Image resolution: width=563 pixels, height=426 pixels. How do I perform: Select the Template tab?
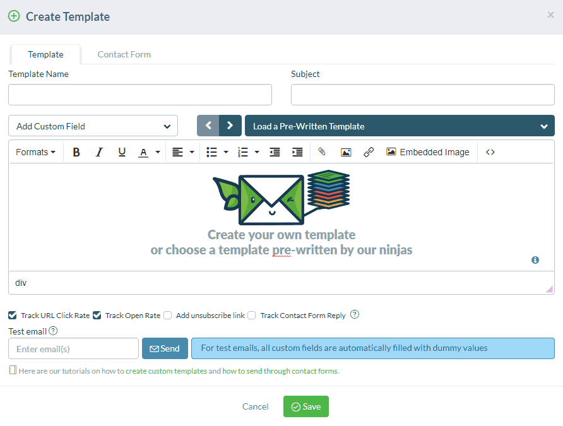(x=45, y=54)
